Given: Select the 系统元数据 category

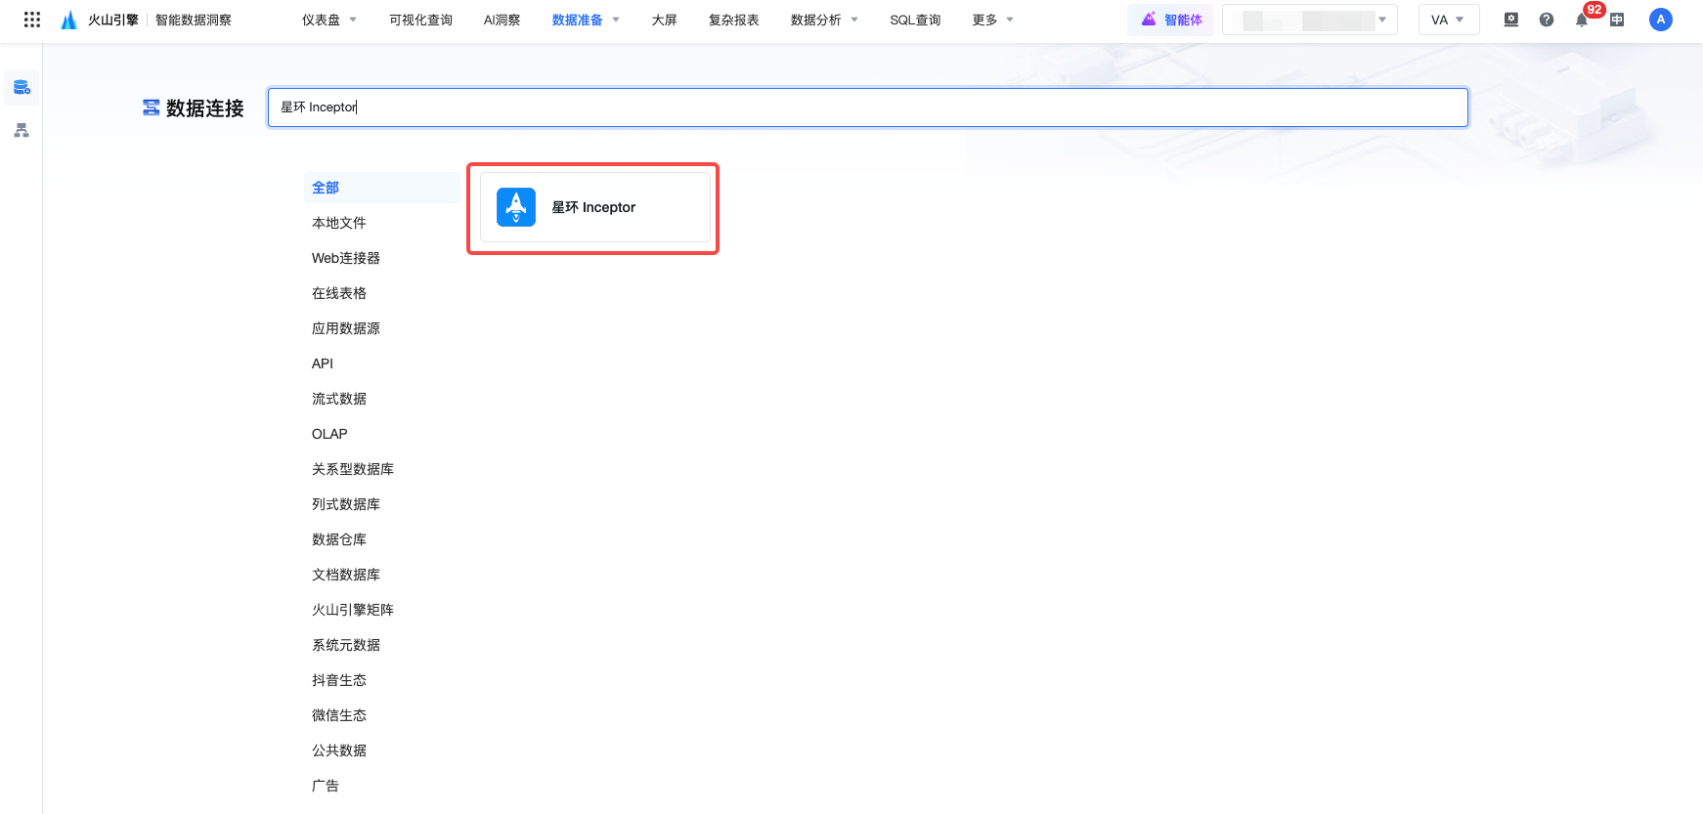Looking at the screenshot, I should pos(346,645).
